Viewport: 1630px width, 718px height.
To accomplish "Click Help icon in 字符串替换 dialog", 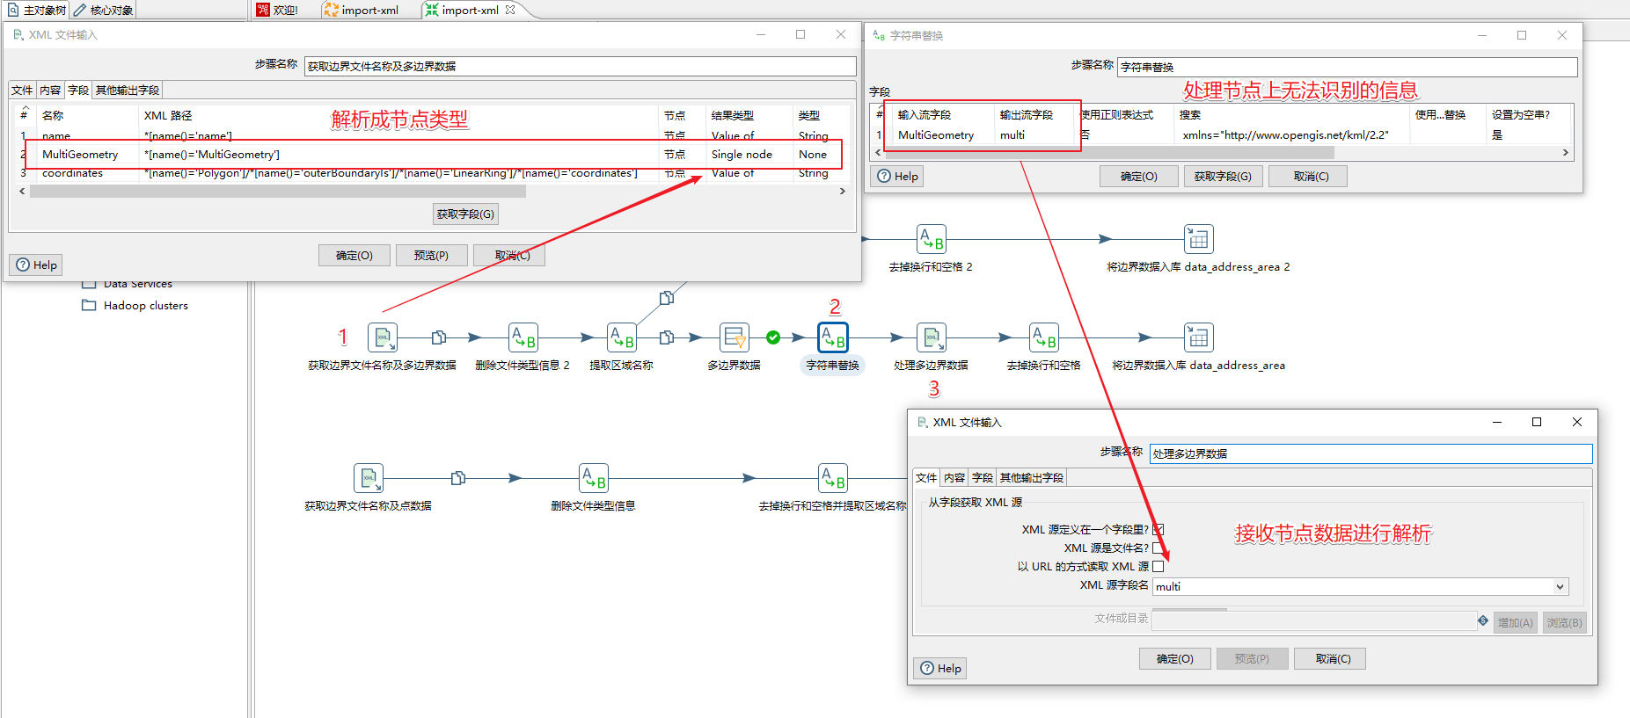I will [884, 176].
